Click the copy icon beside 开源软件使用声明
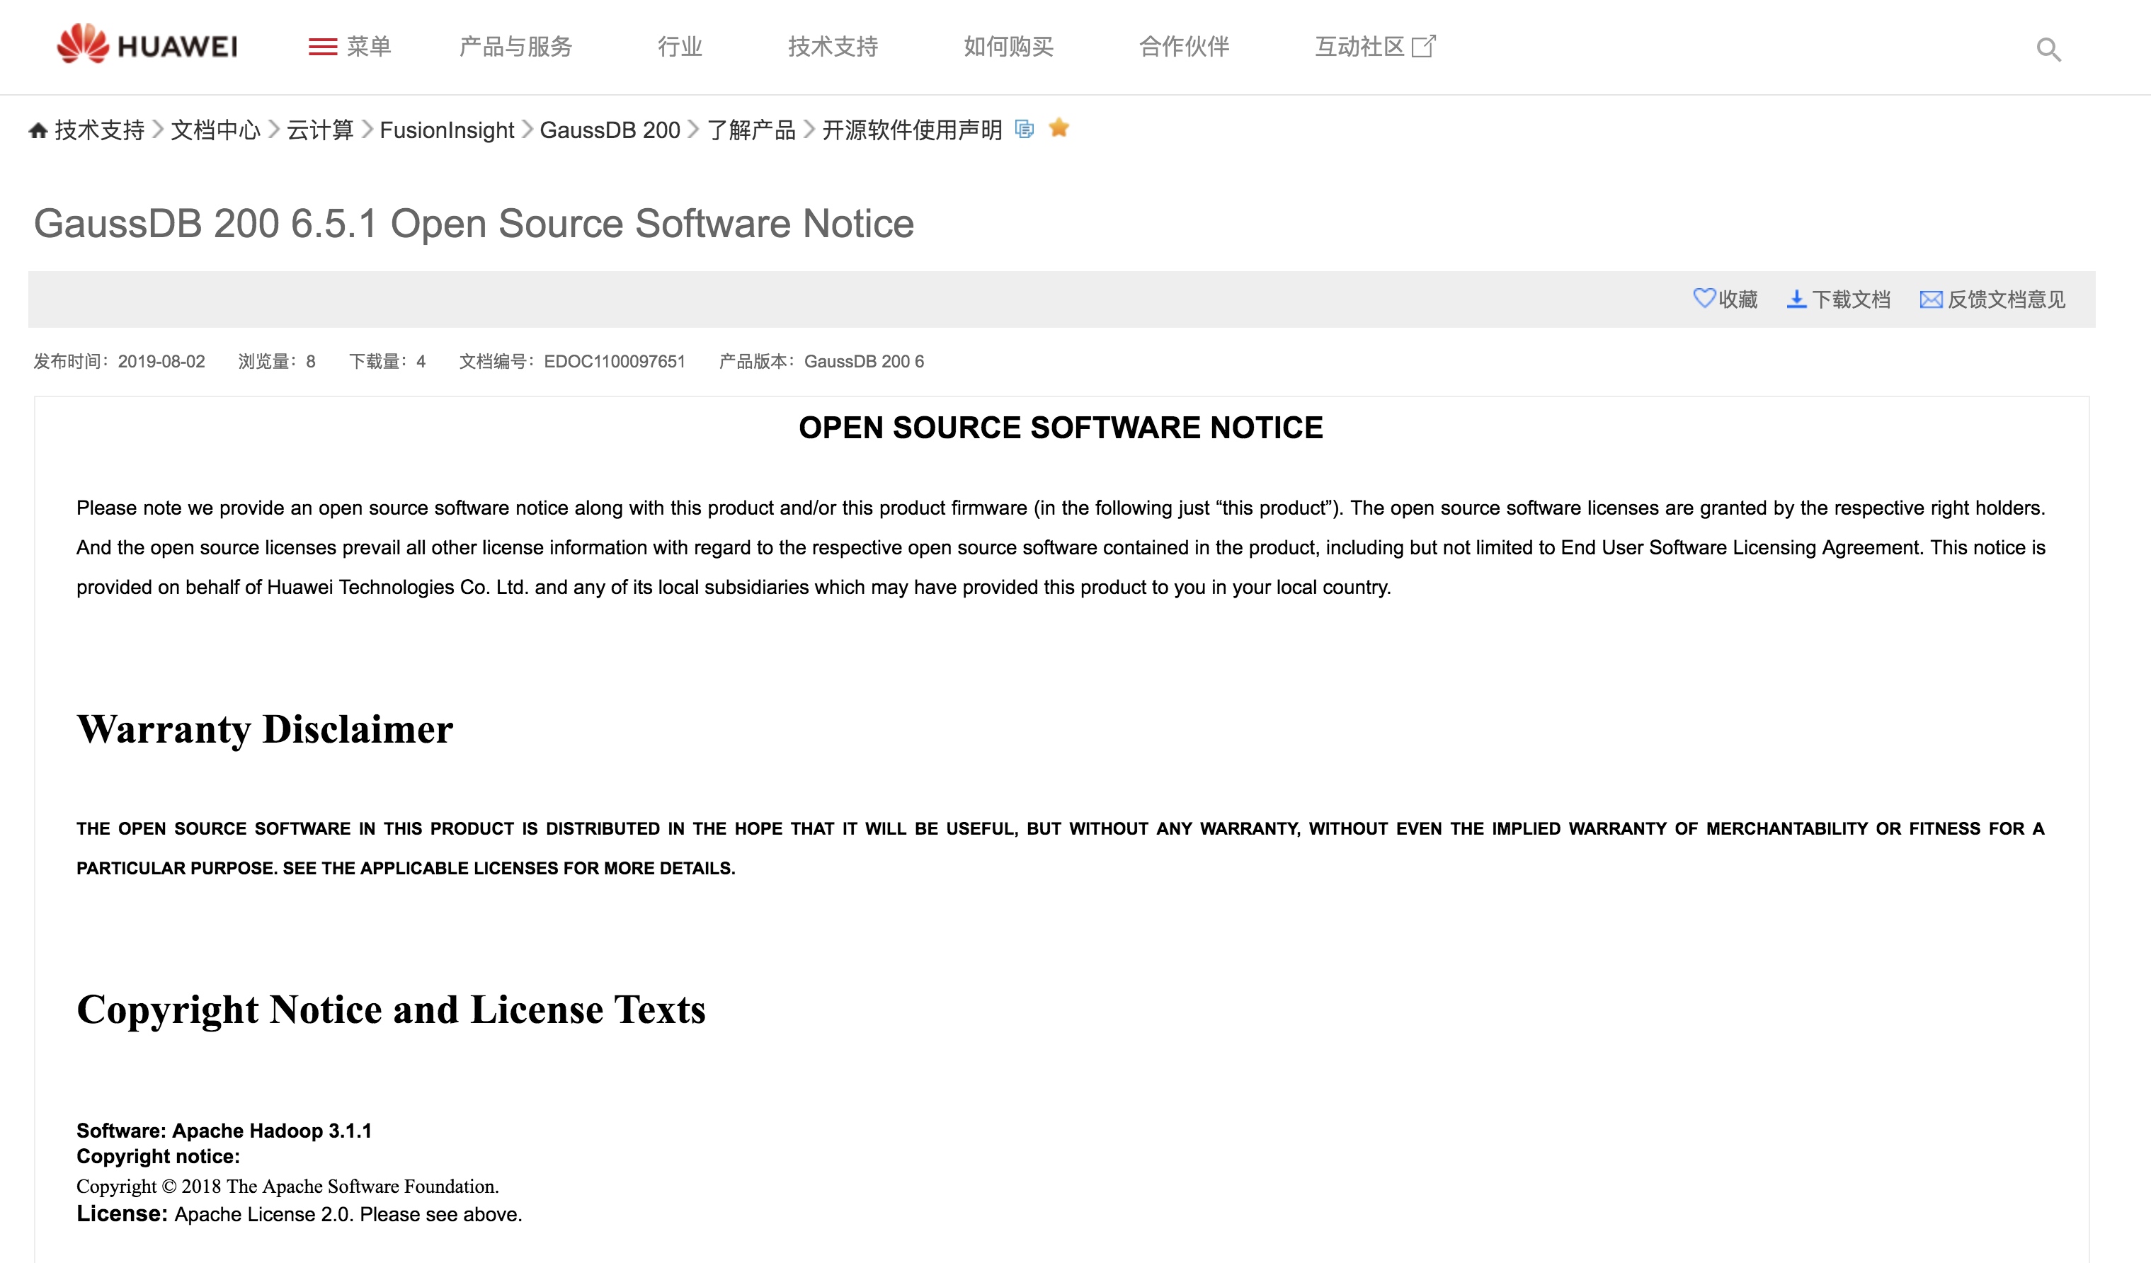The image size is (2151, 1263). (x=1025, y=129)
